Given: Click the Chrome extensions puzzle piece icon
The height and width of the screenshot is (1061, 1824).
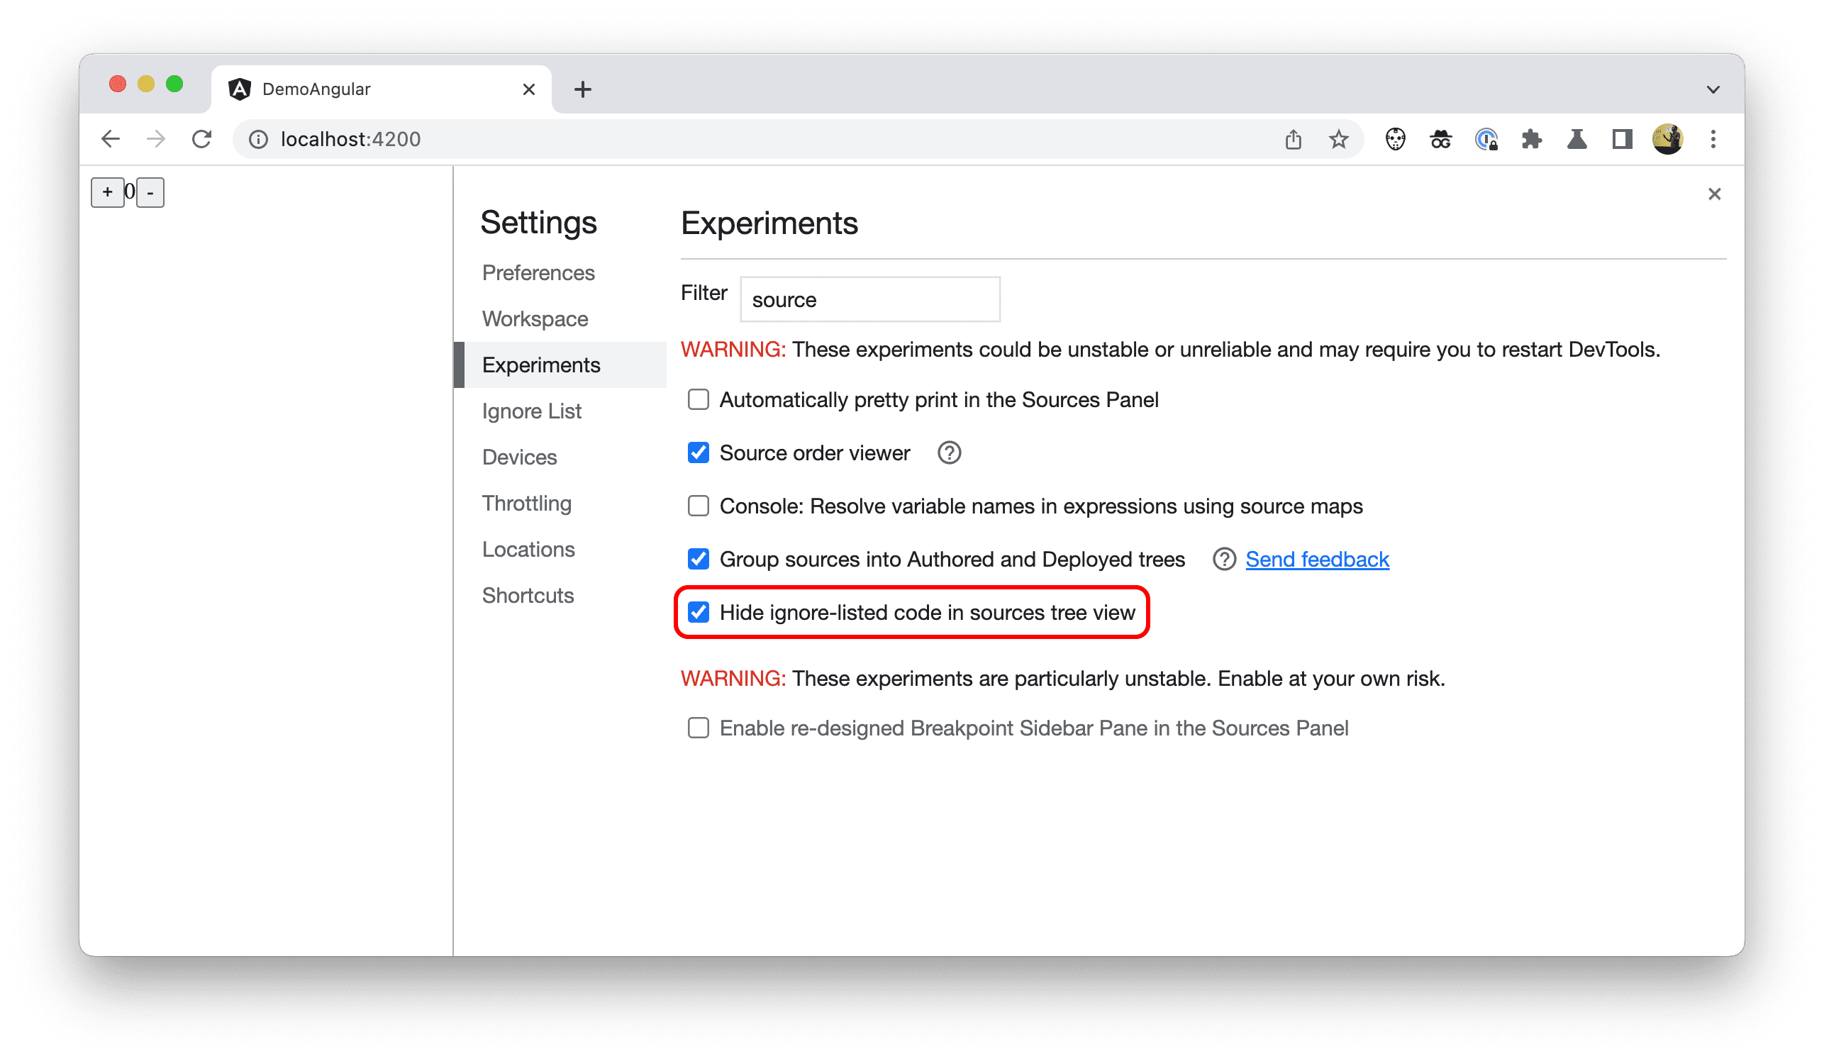Looking at the screenshot, I should [x=1531, y=139].
